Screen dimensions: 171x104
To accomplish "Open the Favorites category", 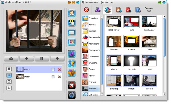I will (x=91, y=18).
